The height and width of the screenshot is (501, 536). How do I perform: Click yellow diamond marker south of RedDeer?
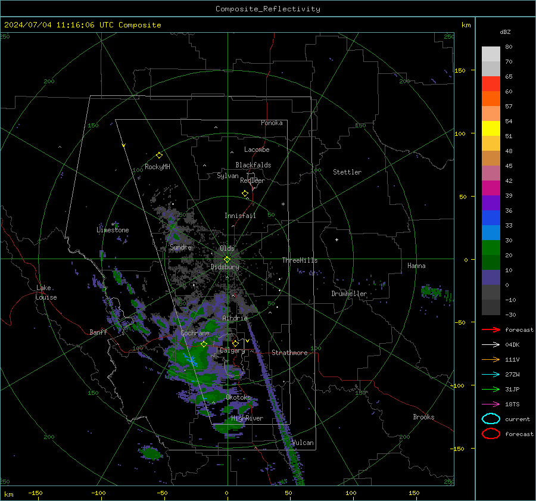(x=245, y=194)
